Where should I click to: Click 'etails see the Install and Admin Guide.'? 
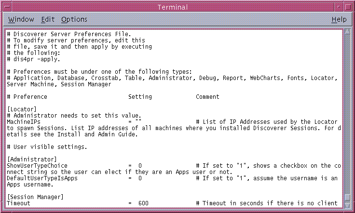coord(72,134)
